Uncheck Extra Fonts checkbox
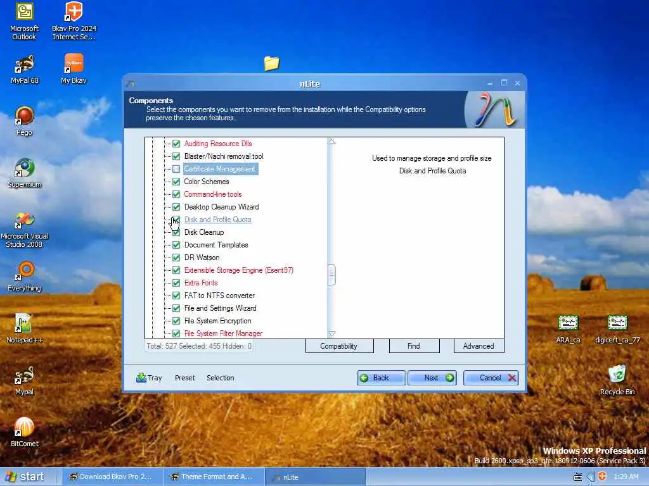This screenshot has width=649, height=486. click(176, 283)
